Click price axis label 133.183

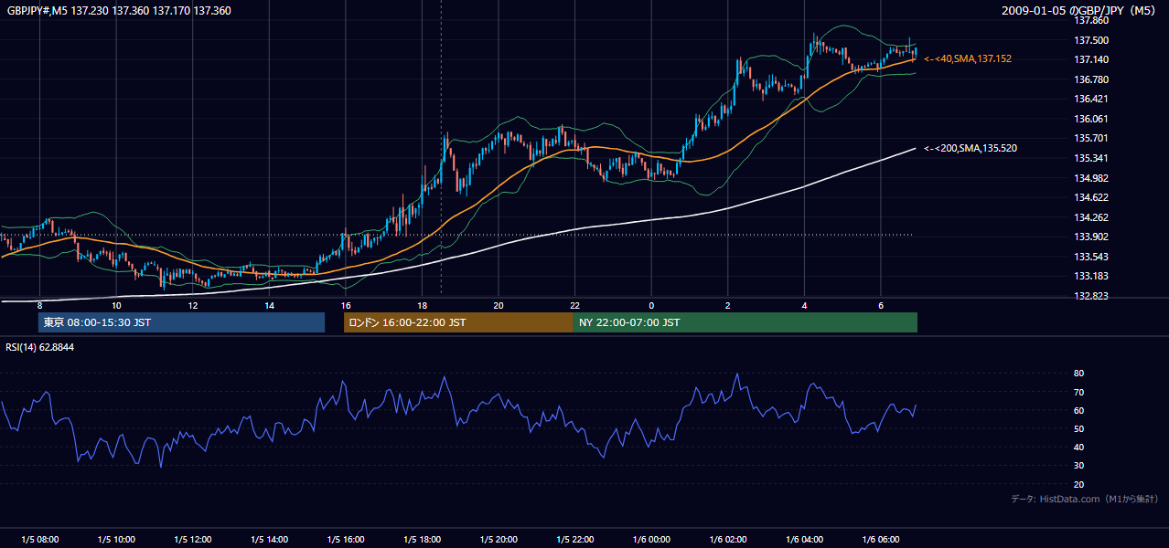click(x=1090, y=276)
